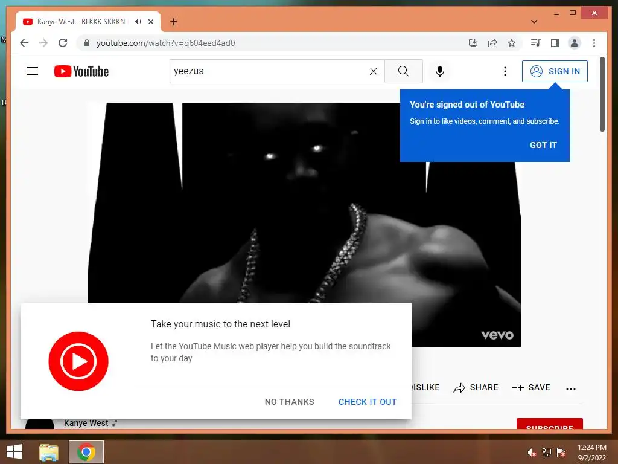
Task: Share this page icon in address bar
Action: [492, 43]
